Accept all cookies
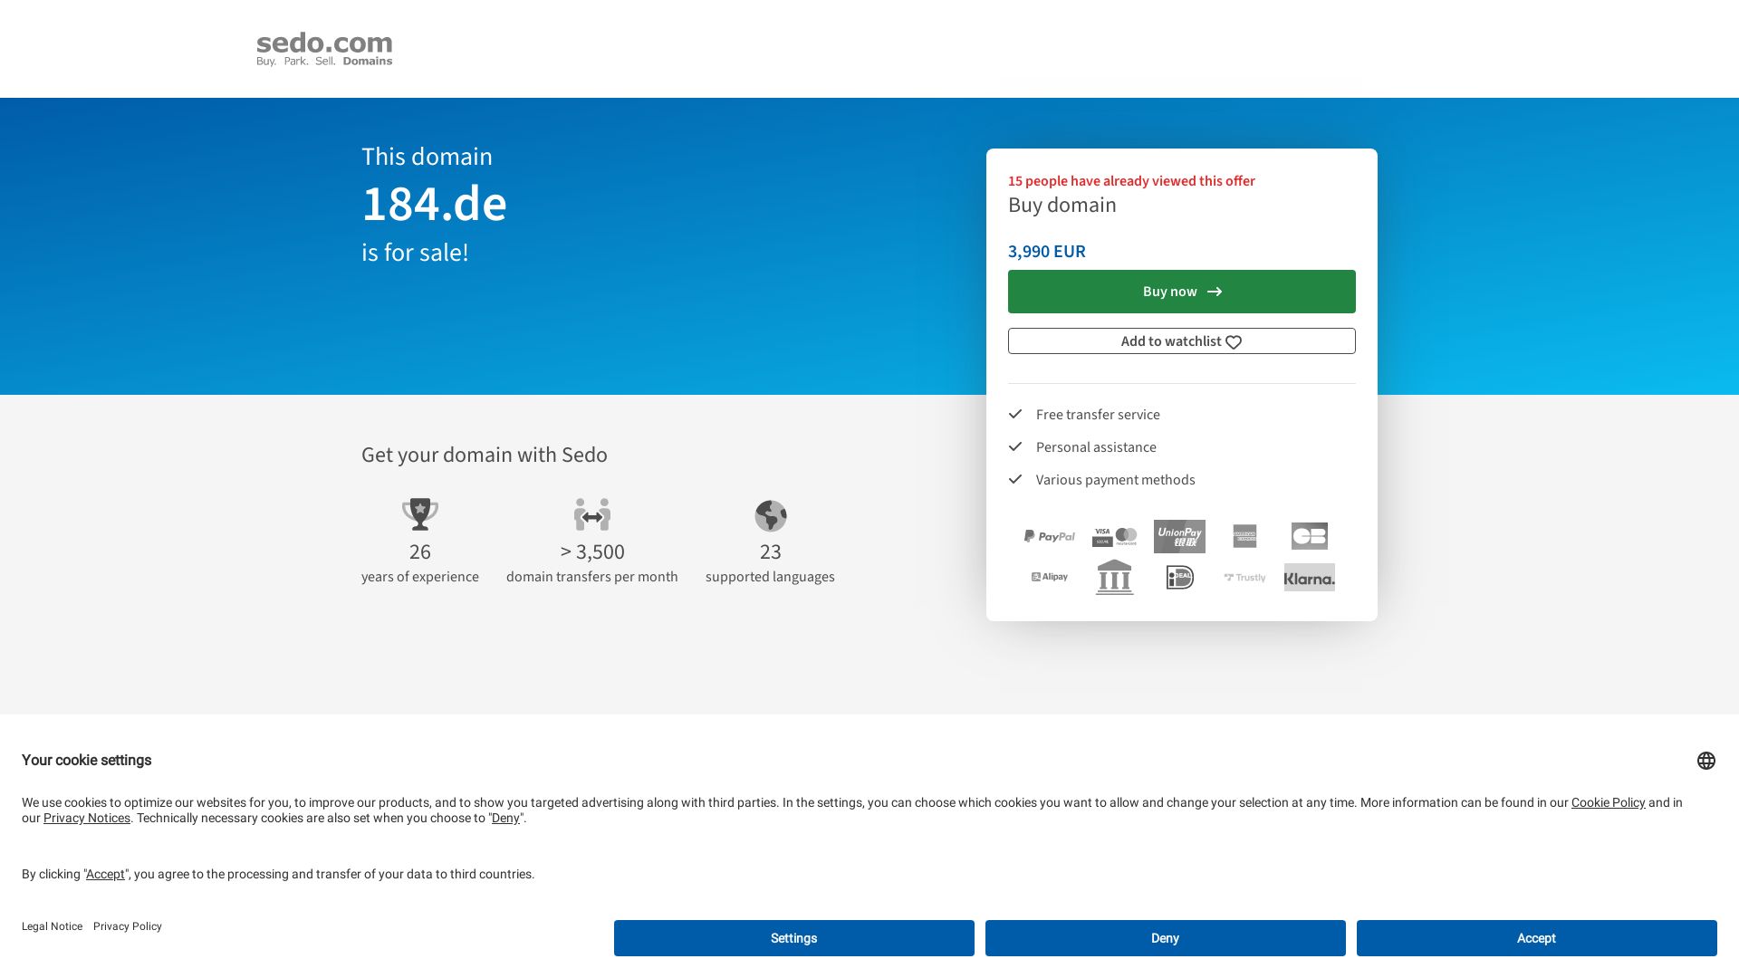Screen dimensions: 1739x978 (x=1537, y=938)
